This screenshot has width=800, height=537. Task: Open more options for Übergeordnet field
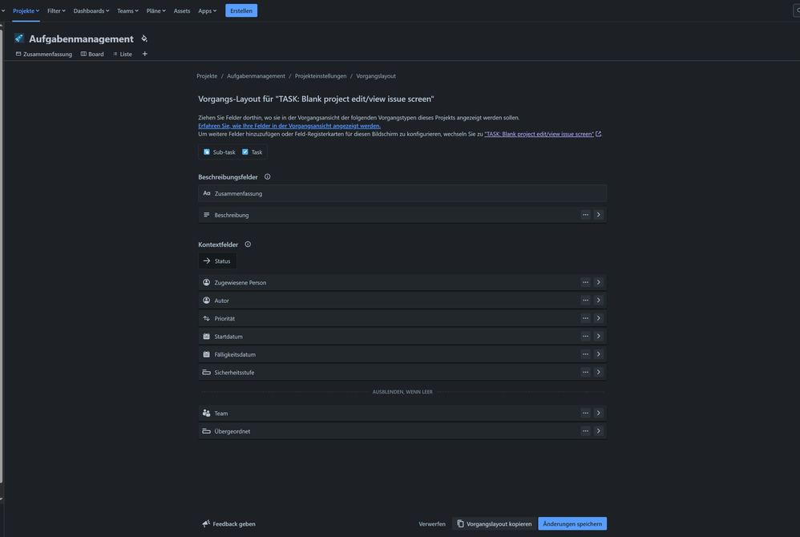(x=585, y=431)
